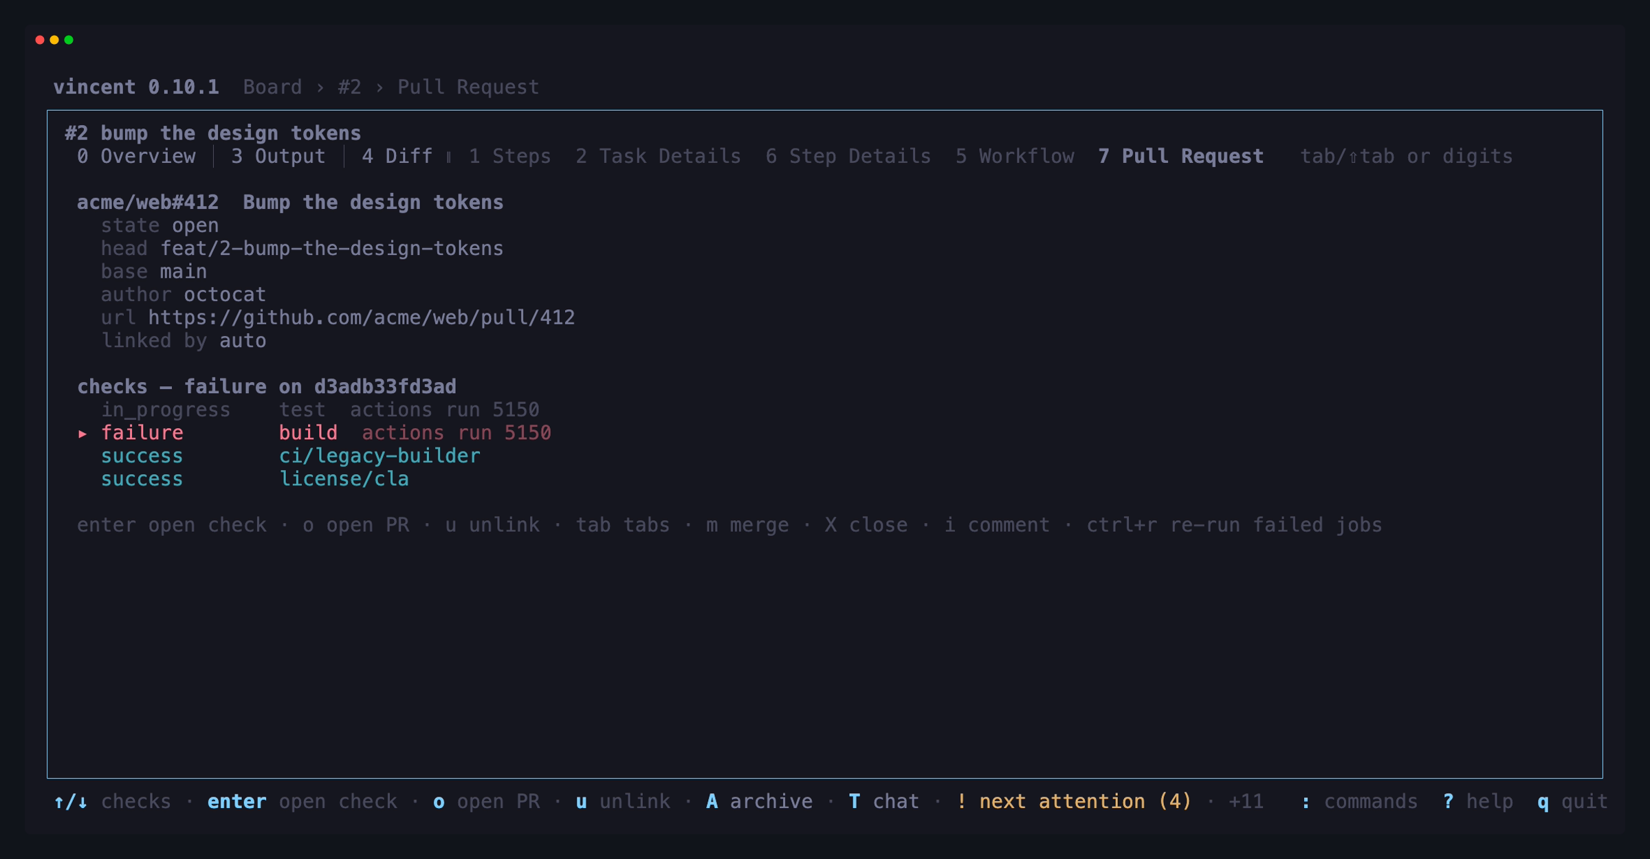Click ctrl+r re-run failed jobs hint
Viewport: 1650px width, 859px height.
1234,525
